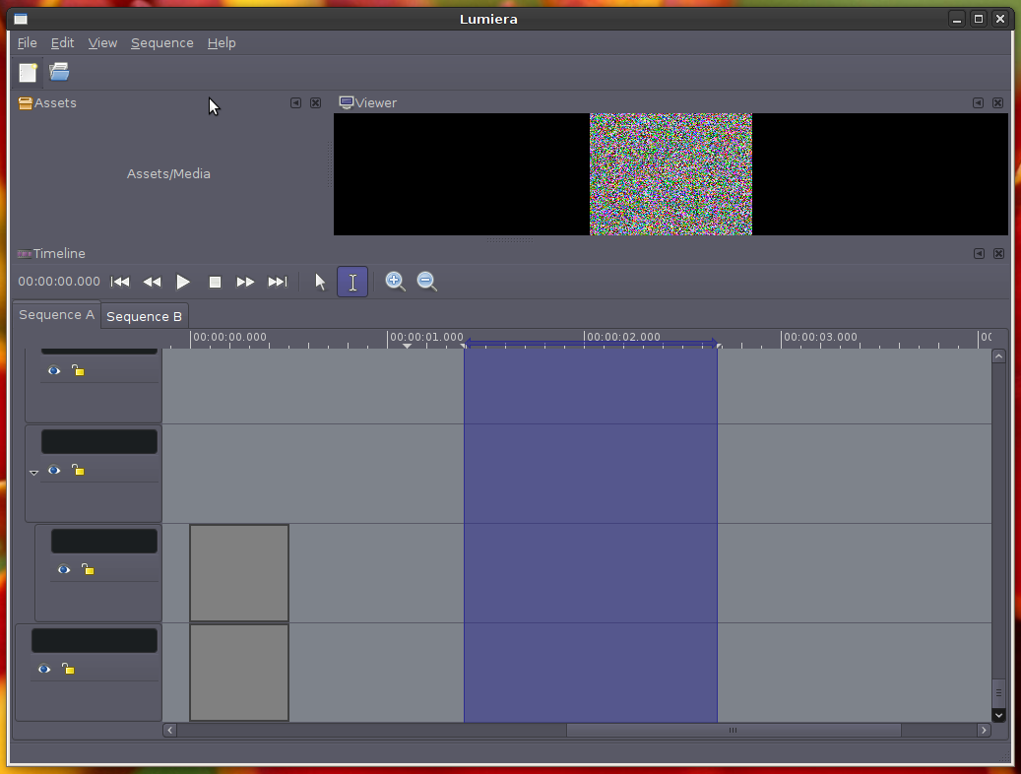Start playback with the Play button
This screenshot has width=1021, height=774.
pos(183,282)
